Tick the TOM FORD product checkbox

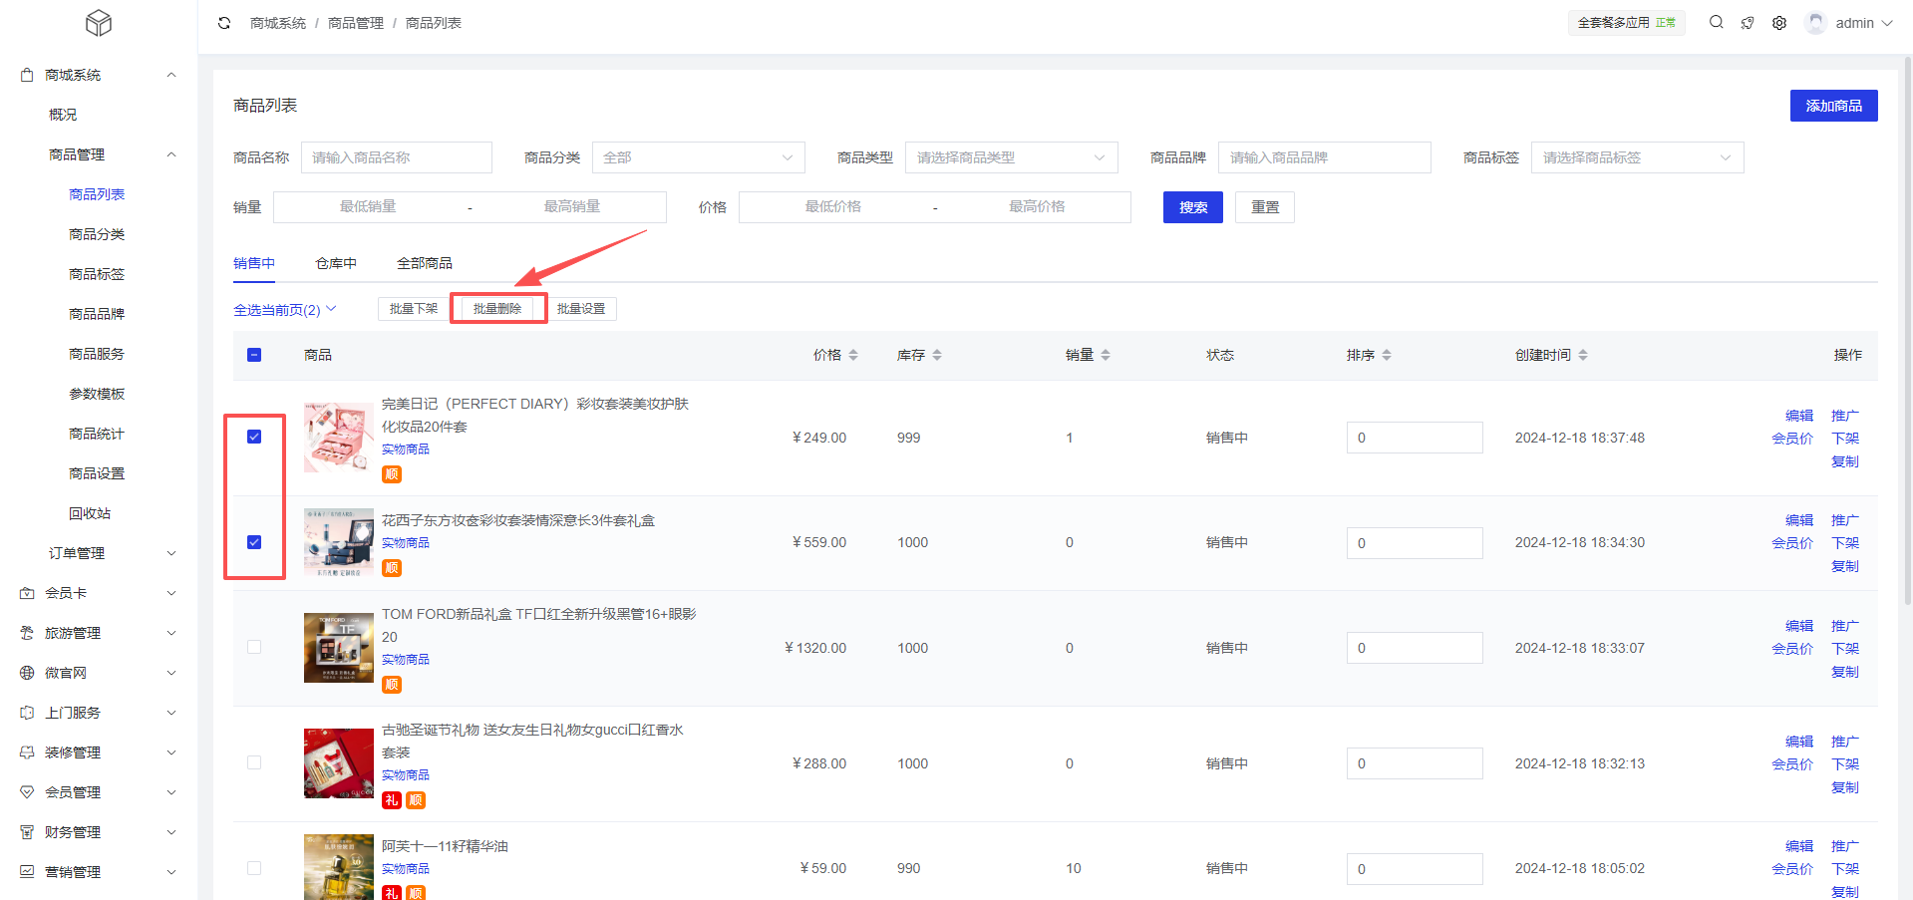254,647
